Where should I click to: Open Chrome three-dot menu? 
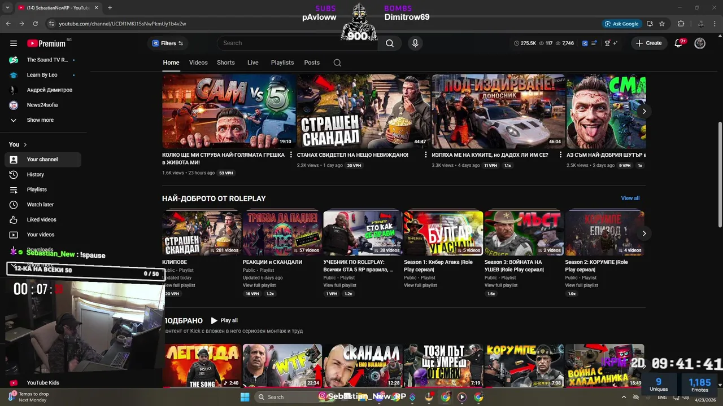tap(715, 24)
